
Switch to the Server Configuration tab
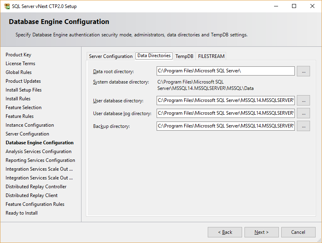[111, 56]
